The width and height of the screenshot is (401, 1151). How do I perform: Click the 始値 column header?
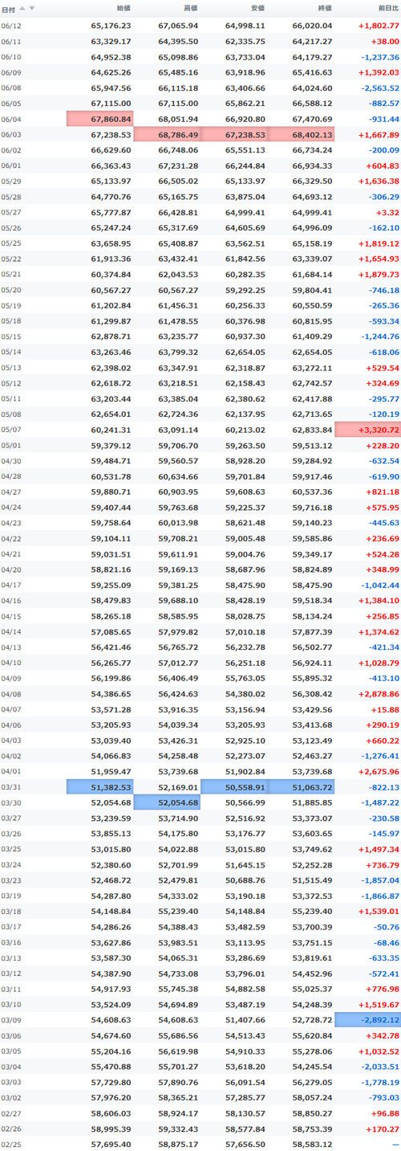tap(123, 8)
